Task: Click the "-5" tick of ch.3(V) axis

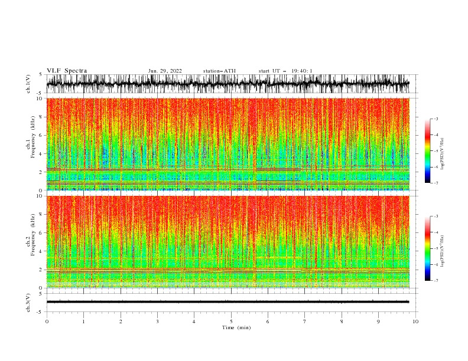Action: 40,312
